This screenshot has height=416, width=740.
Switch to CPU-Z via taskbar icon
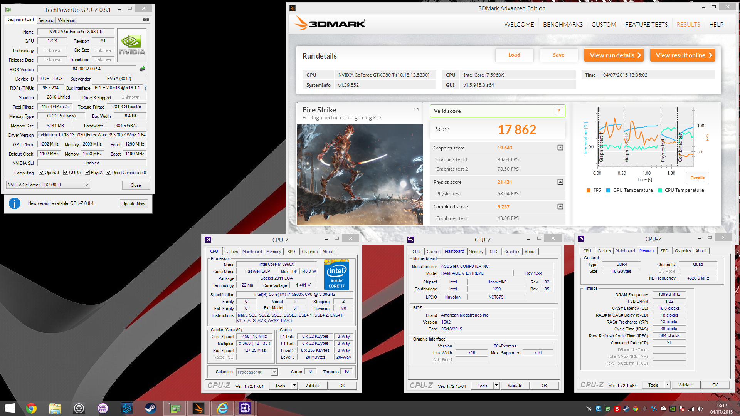[x=245, y=408]
